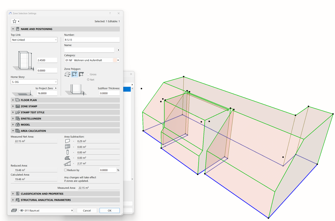
Task: Click the Model panel icon
Action: pyautogui.click(x=18, y=125)
